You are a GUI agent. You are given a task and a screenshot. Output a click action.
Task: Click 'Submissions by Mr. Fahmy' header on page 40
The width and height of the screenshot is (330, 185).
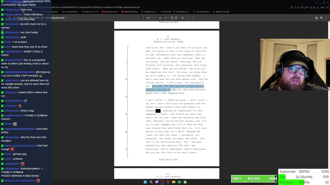point(169,42)
